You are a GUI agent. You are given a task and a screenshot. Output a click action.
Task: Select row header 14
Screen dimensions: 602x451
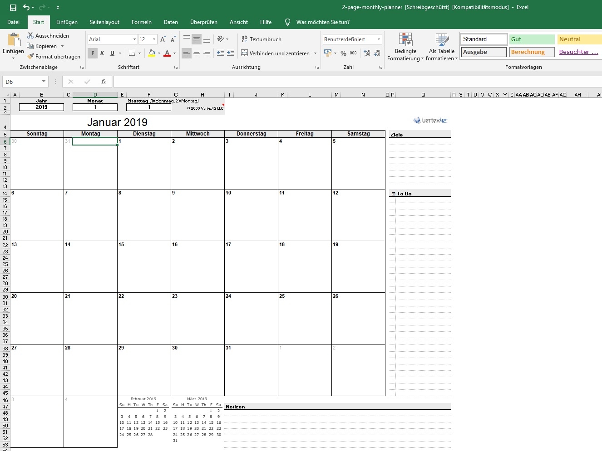pos(5,194)
